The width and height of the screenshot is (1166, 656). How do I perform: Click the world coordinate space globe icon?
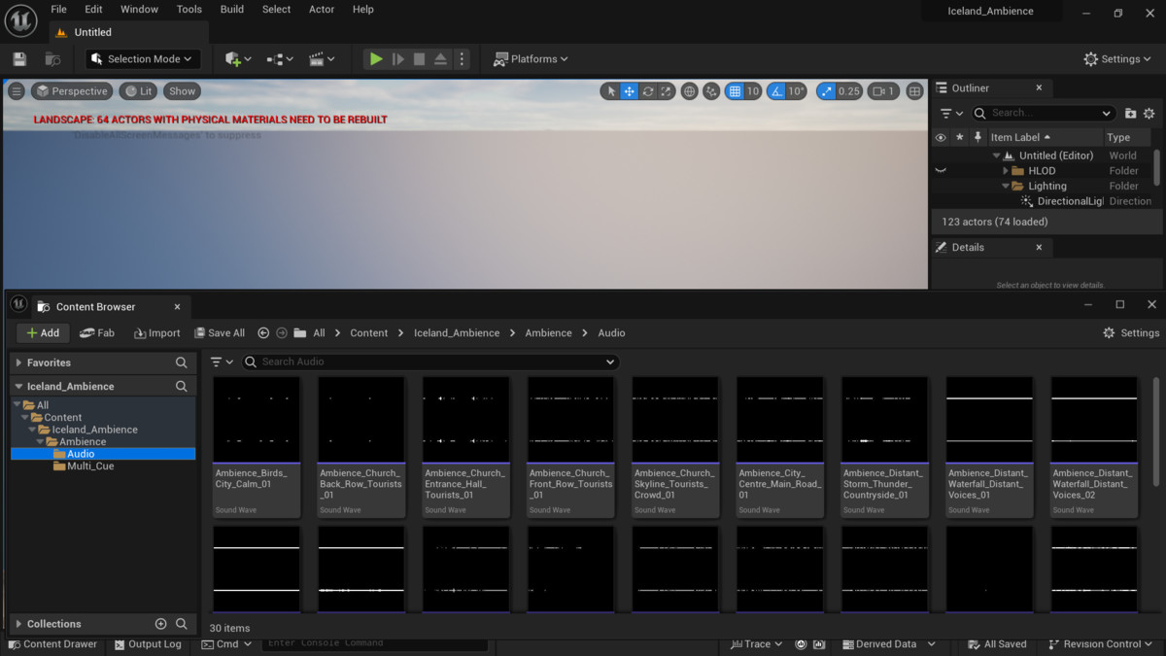[x=690, y=91]
